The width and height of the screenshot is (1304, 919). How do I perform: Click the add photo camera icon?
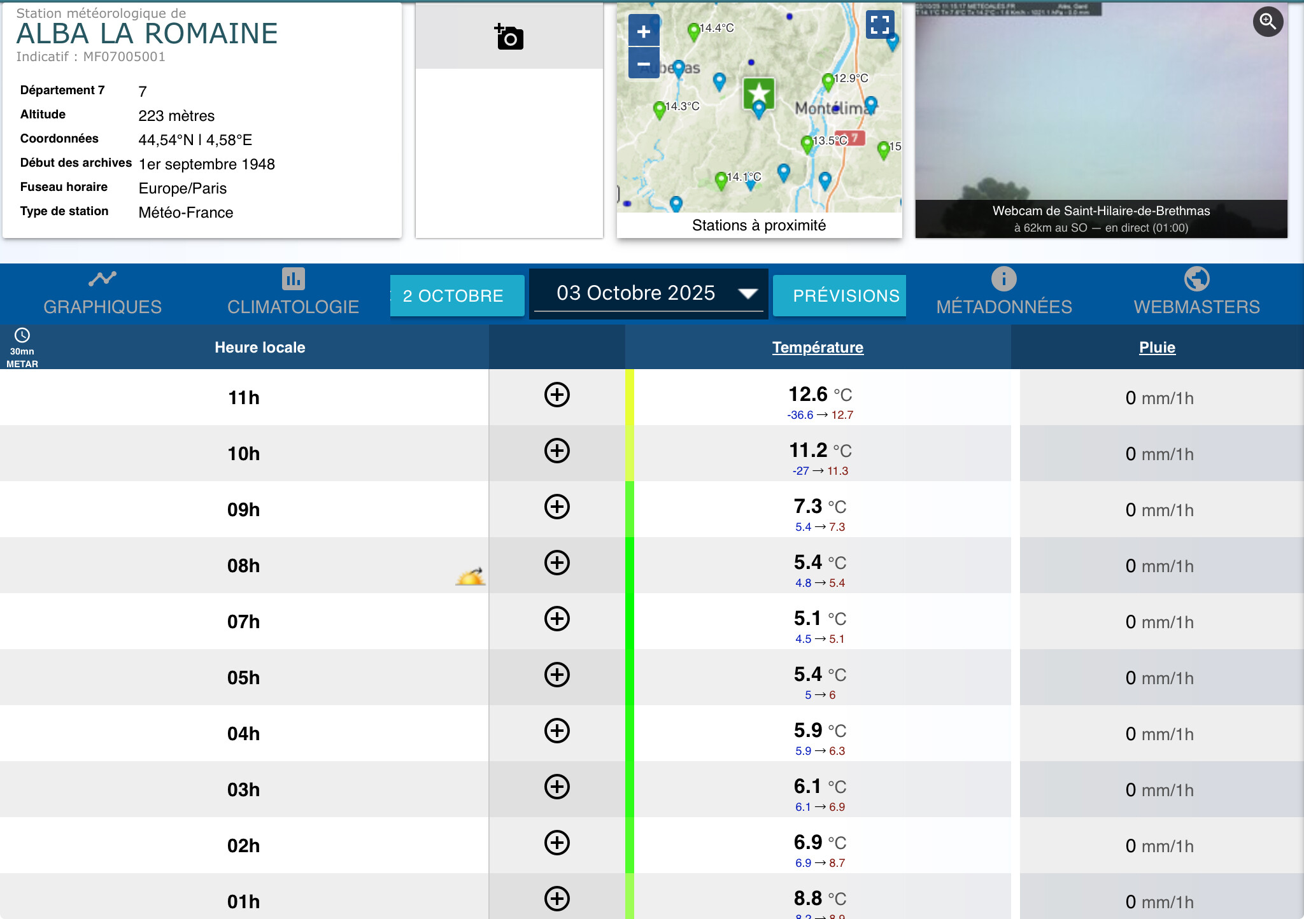[x=509, y=38]
